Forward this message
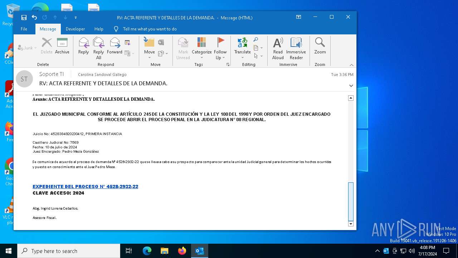Screen dimensions: 458x258 pyautogui.click(x=114, y=46)
